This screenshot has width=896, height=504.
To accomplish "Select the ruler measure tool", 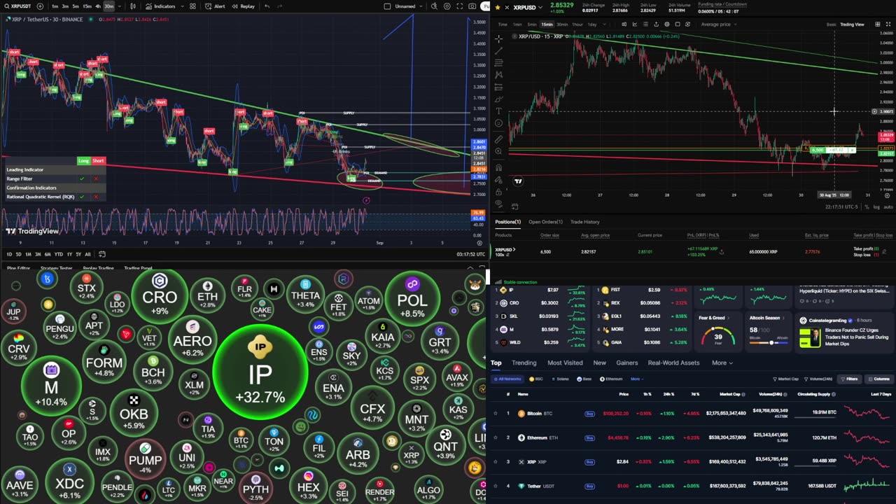I will (x=499, y=139).
